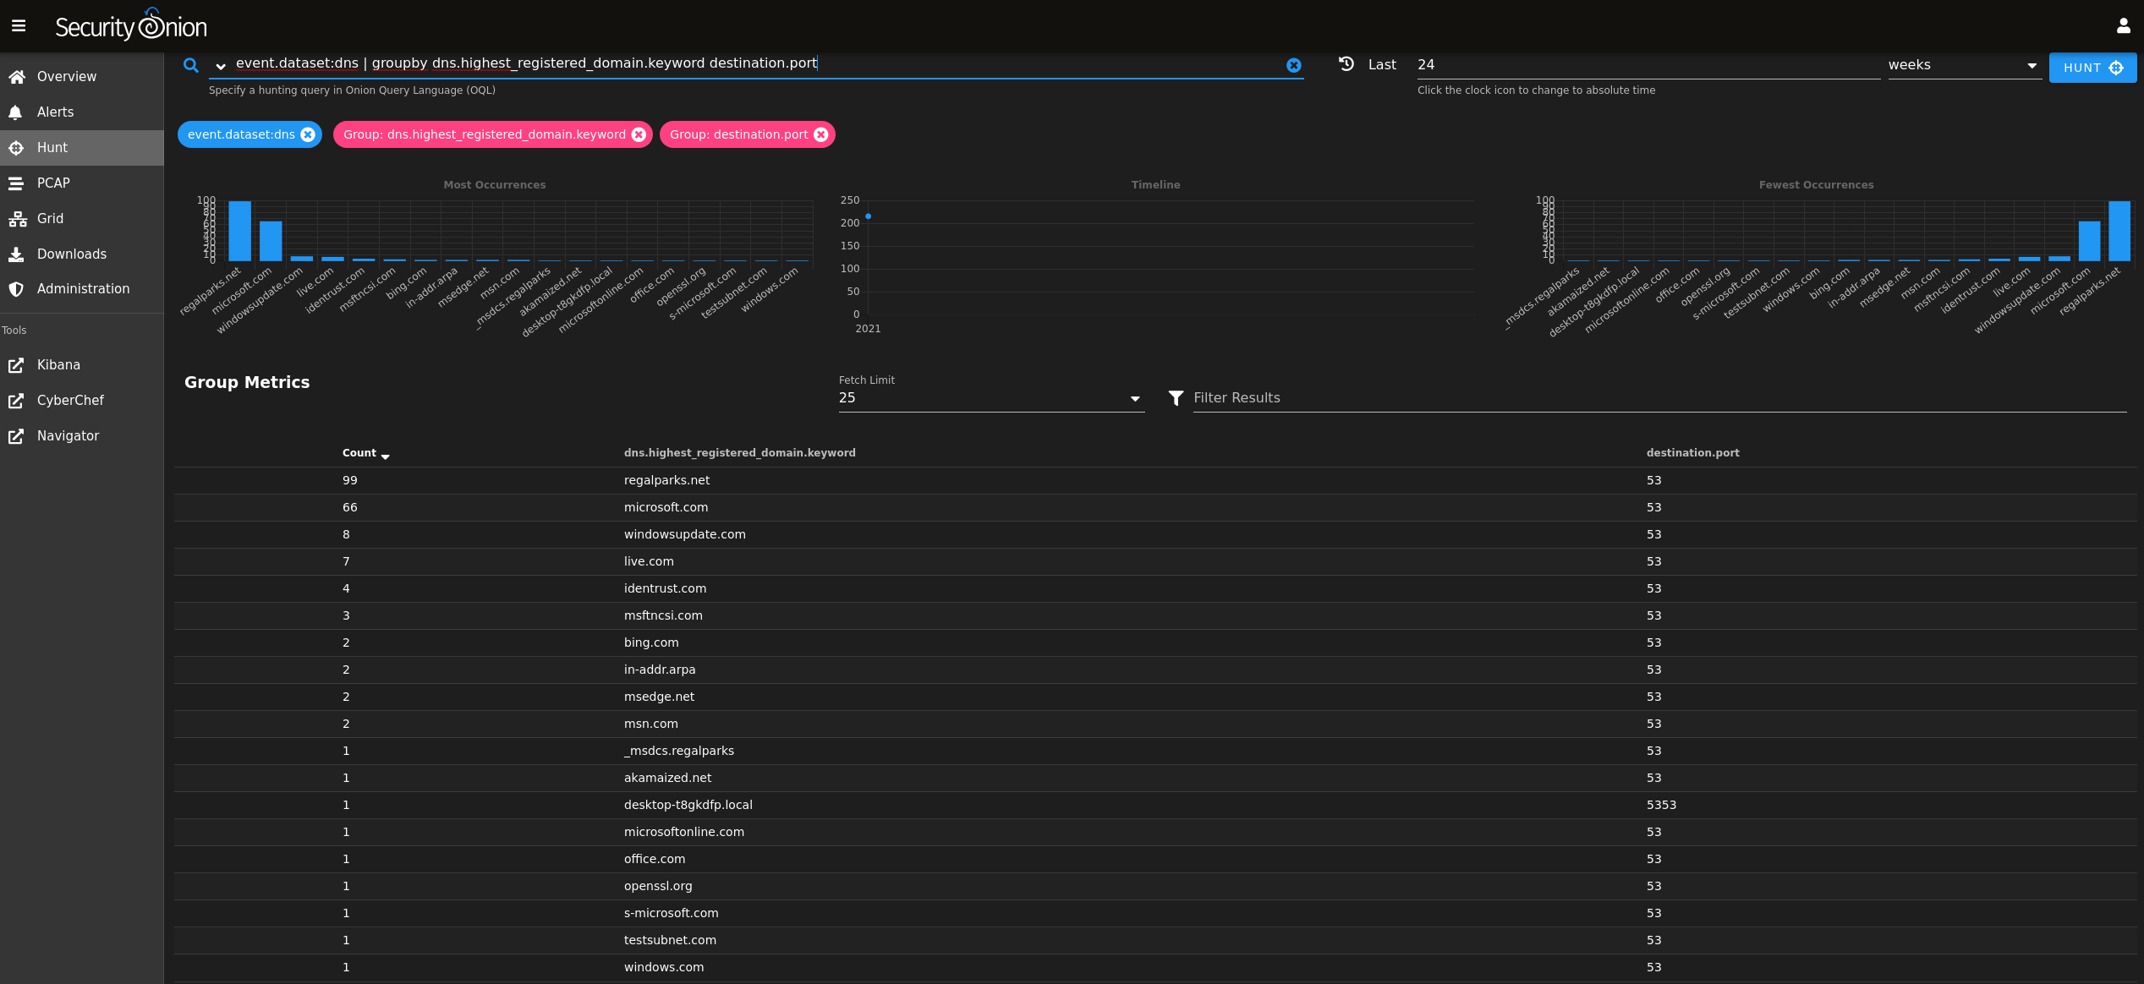Remove the destination.port group chip
The image size is (2144, 984).
(x=820, y=134)
